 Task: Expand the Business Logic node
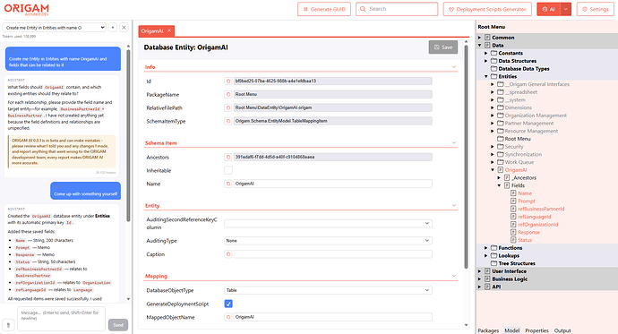click(480, 279)
